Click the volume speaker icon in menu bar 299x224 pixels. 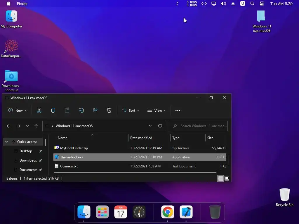coord(223,3)
